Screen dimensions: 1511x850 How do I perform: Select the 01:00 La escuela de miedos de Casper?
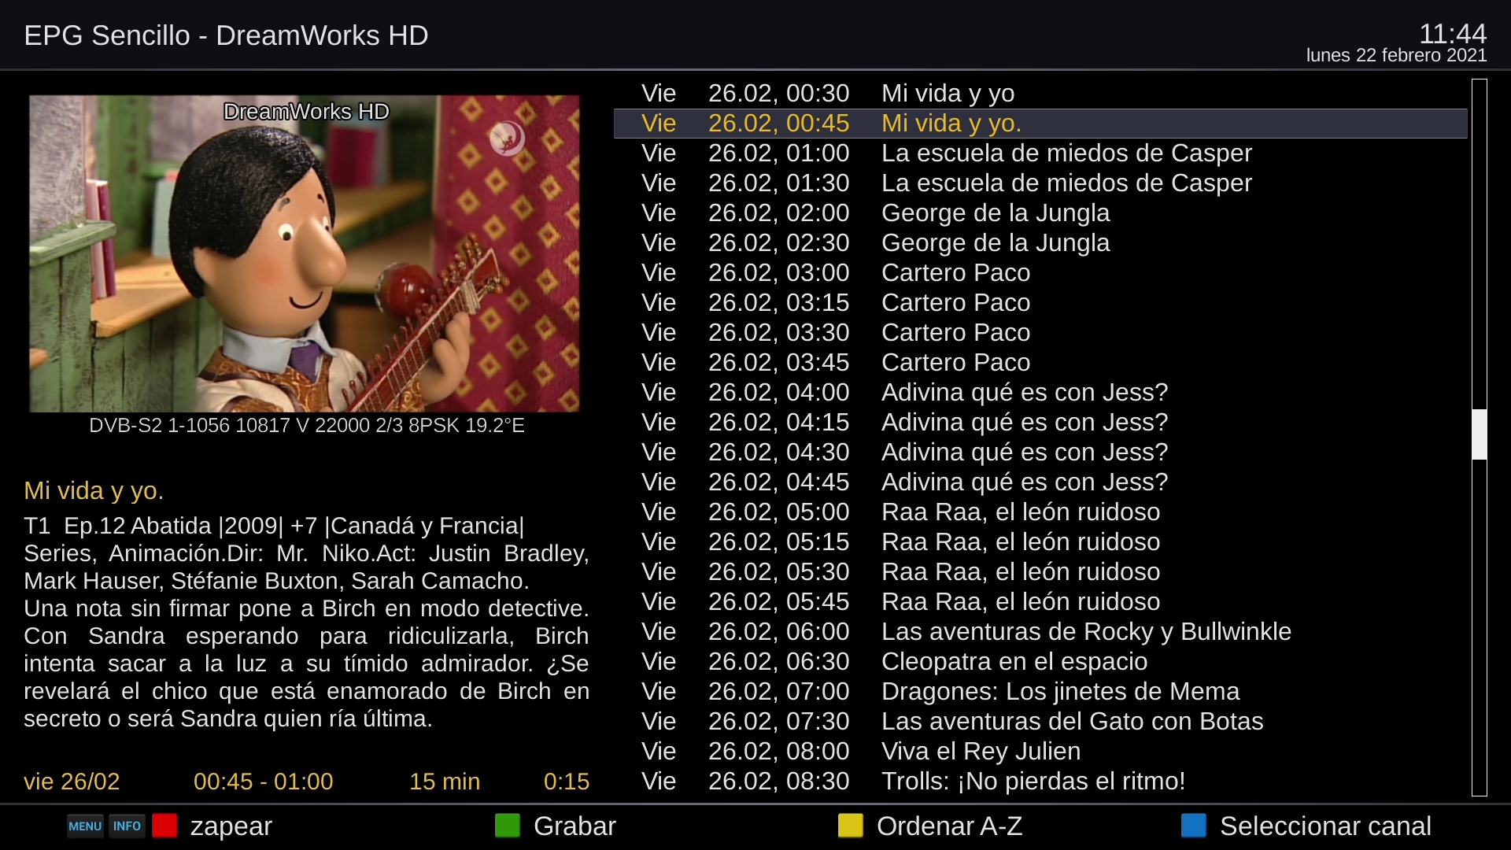pyautogui.click(x=1040, y=153)
